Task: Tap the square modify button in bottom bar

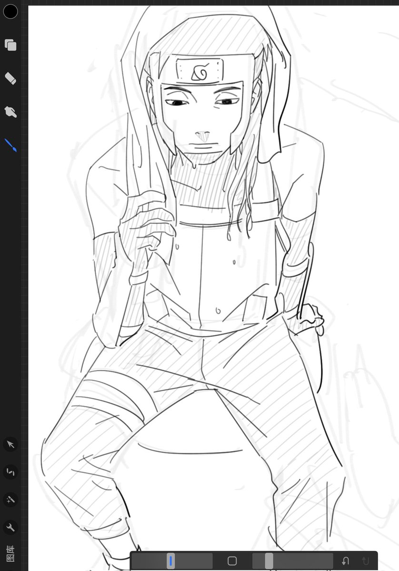Action: coord(232,561)
